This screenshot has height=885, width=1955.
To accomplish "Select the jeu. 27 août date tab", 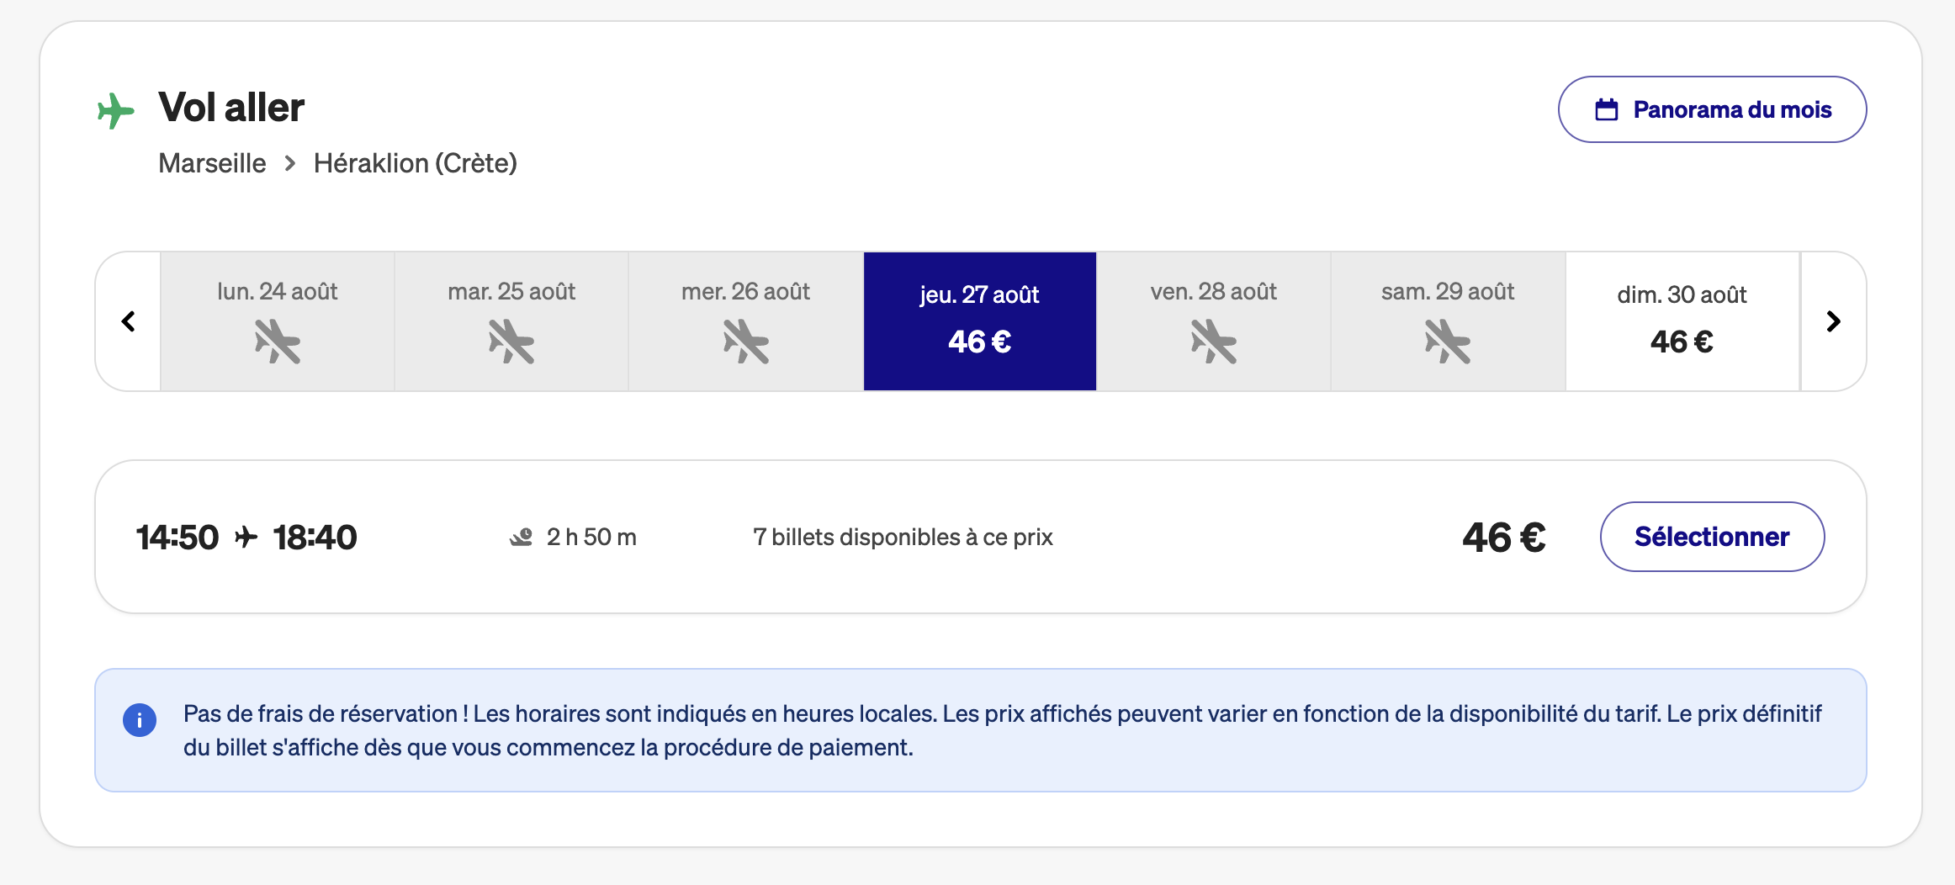I will [980, 321].
